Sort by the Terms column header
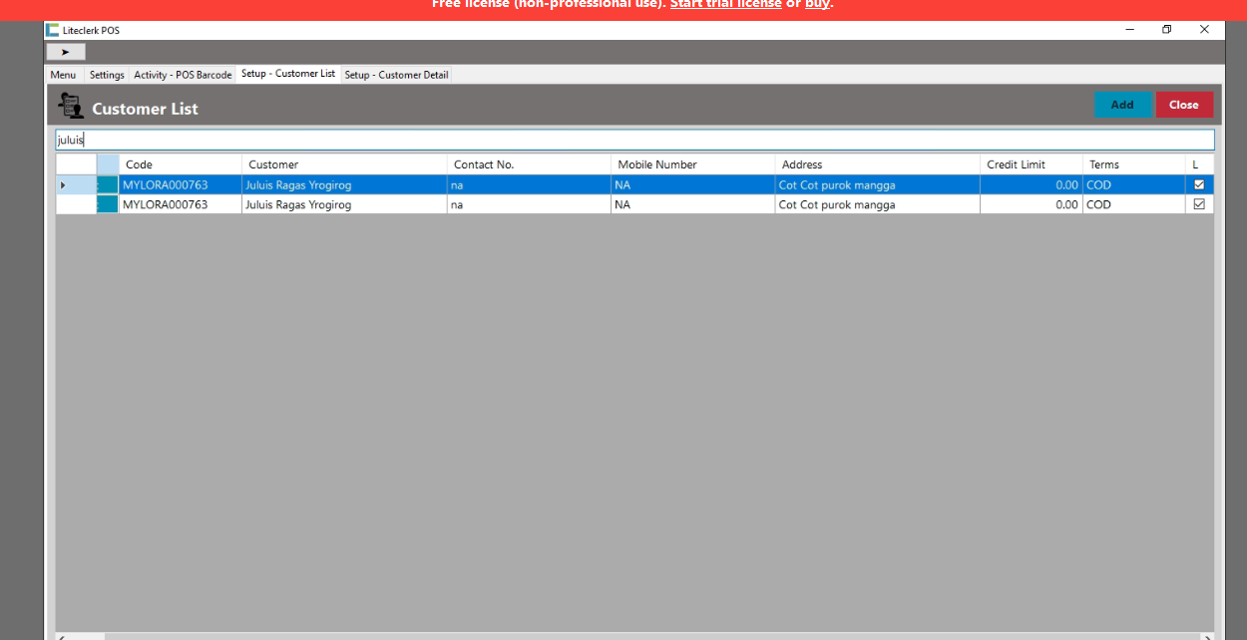Screen dimensions: 1247x640 pyautogui.click(x=1133, y=164)
